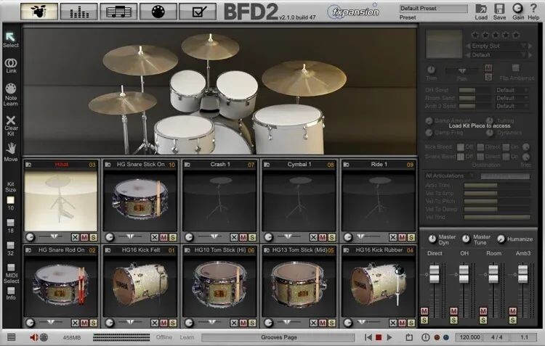Toggle the MIDI Select checkbox

click(11, 267)
